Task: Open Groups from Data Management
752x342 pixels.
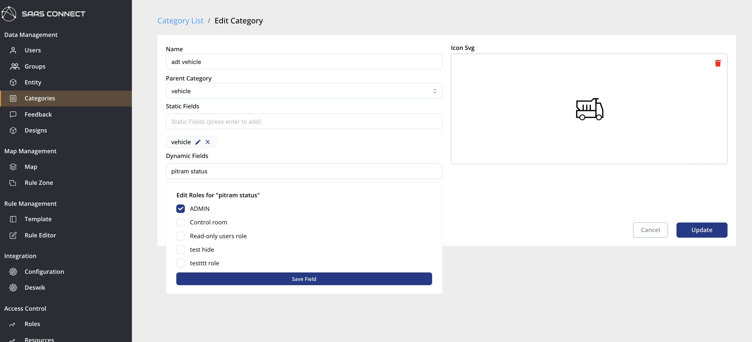Action: (35, 66)
